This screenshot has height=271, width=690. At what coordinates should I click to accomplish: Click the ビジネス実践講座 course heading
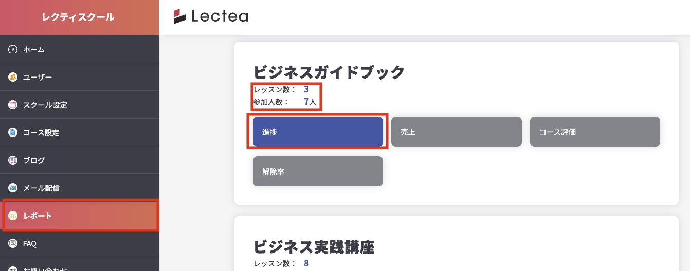tap(314, 247)
